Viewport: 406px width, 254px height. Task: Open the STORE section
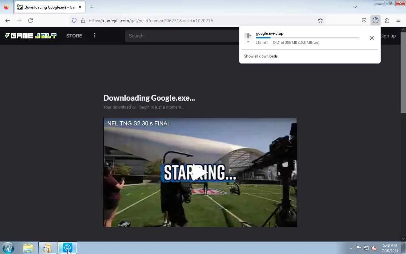(x=74, y=36)
